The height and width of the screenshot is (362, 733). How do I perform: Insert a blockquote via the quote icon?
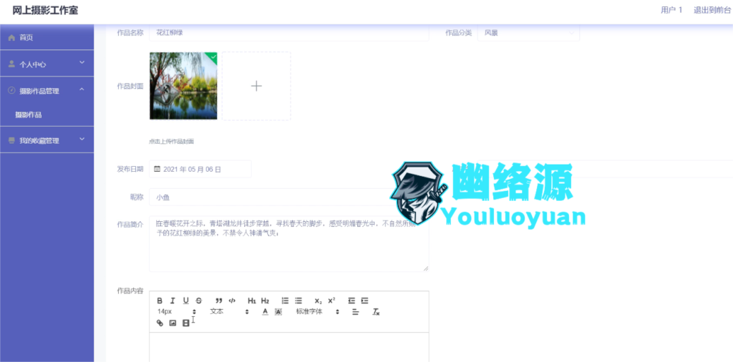(219, 300)
